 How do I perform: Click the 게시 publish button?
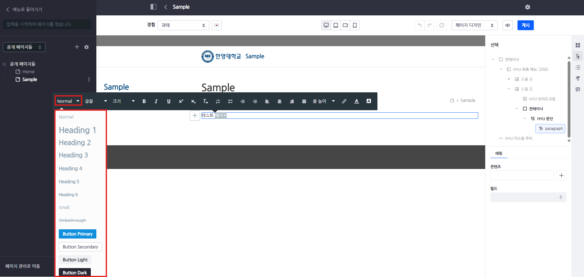click(x=526, y=25)
